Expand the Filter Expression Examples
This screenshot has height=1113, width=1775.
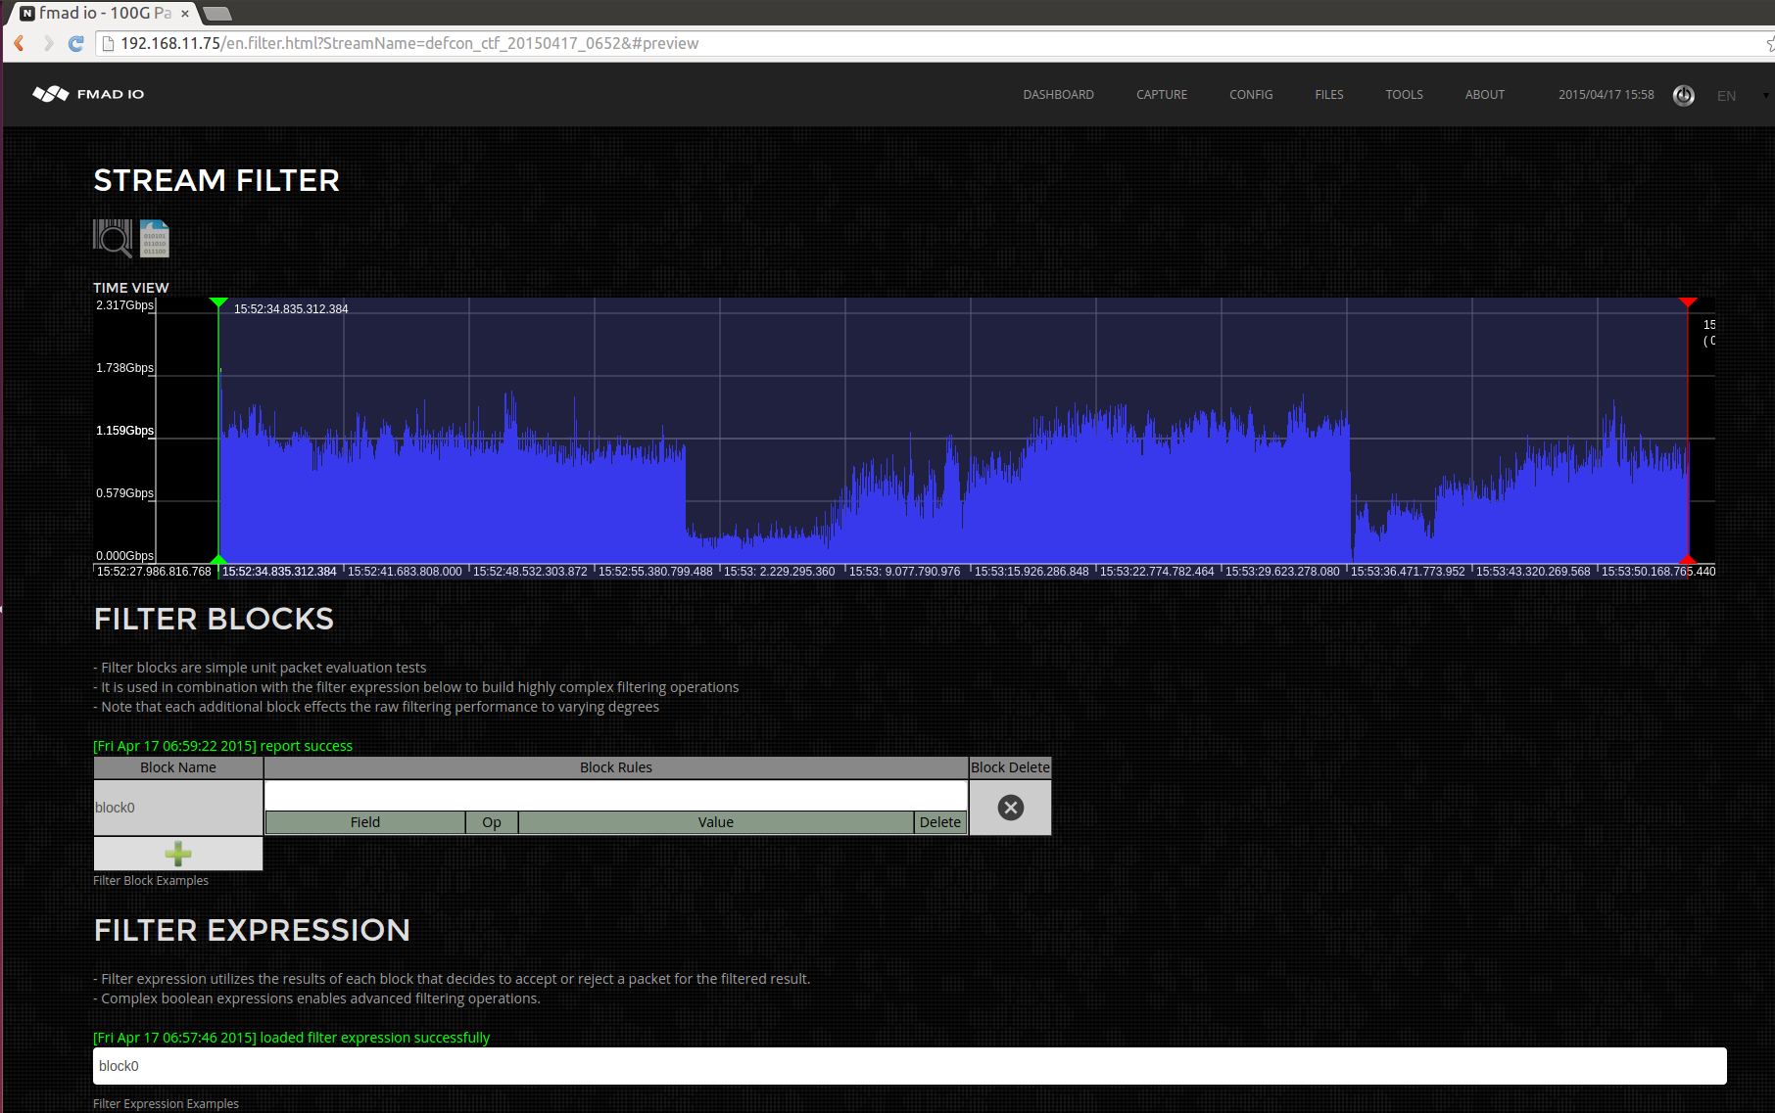(x=166, y=1103)
